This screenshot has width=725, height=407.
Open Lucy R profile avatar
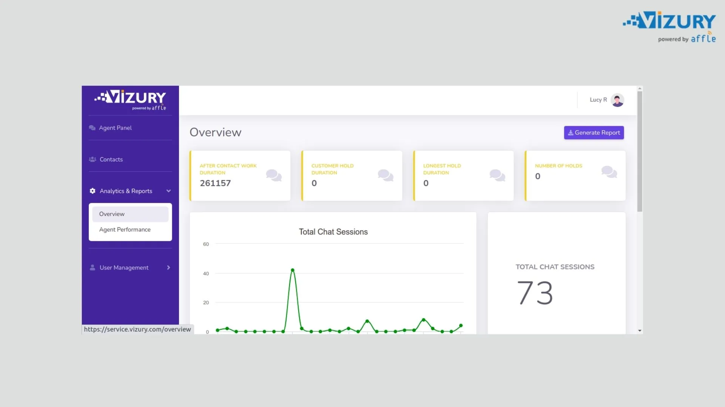(x=617, y=100)
